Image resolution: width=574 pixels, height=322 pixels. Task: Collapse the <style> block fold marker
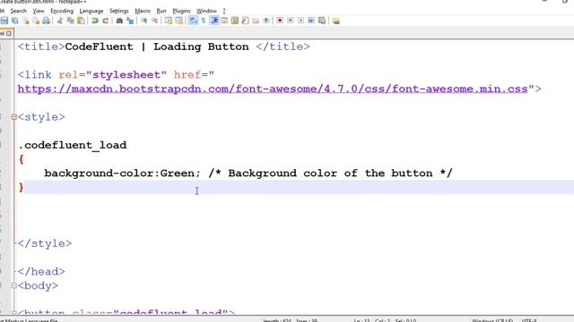(x=13, y=117)
